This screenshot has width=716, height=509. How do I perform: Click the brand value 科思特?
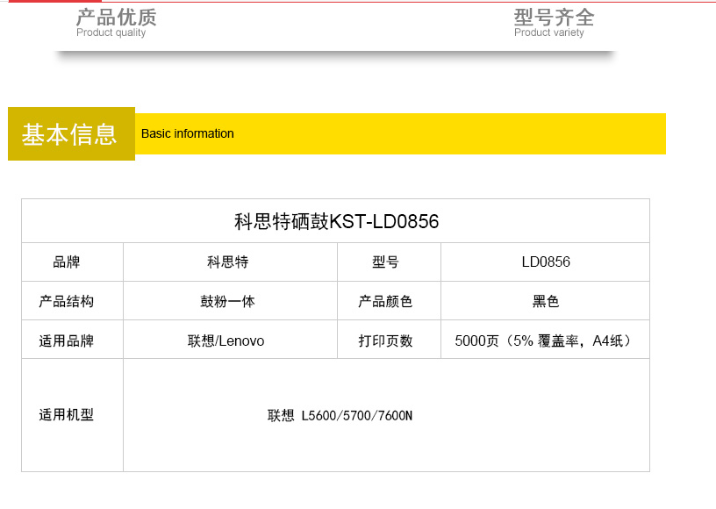(228, 262)
